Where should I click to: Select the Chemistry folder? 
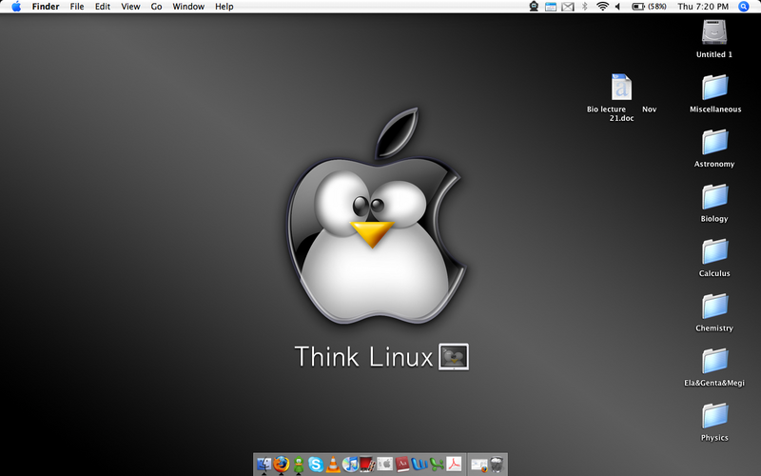[x=714, y=313]
